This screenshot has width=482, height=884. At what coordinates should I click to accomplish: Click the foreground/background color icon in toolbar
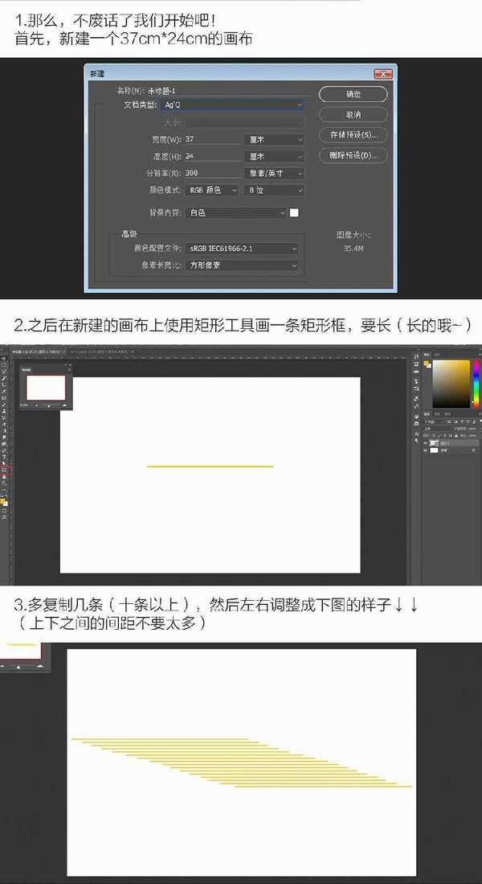(x=4, y=502)
